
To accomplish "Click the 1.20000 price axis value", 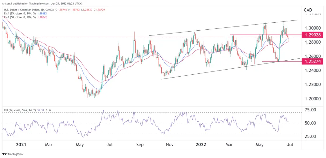I will [x=313, y=99].
